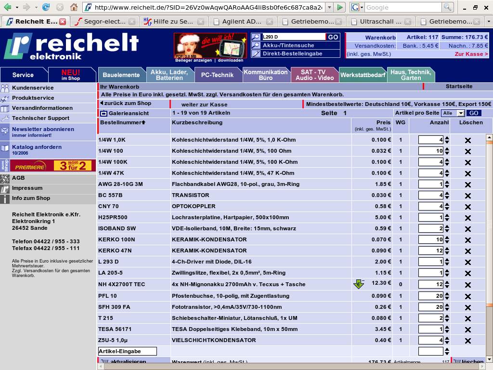
Task: Adjust quantity stepper for 1/4W 100
Action: 447,151
